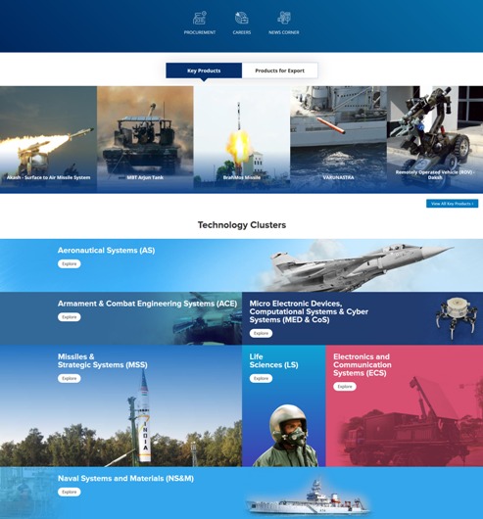
Task: Open Akash Surface to Air Missile card
Action: pyautogui.click(x=48, y=139)
